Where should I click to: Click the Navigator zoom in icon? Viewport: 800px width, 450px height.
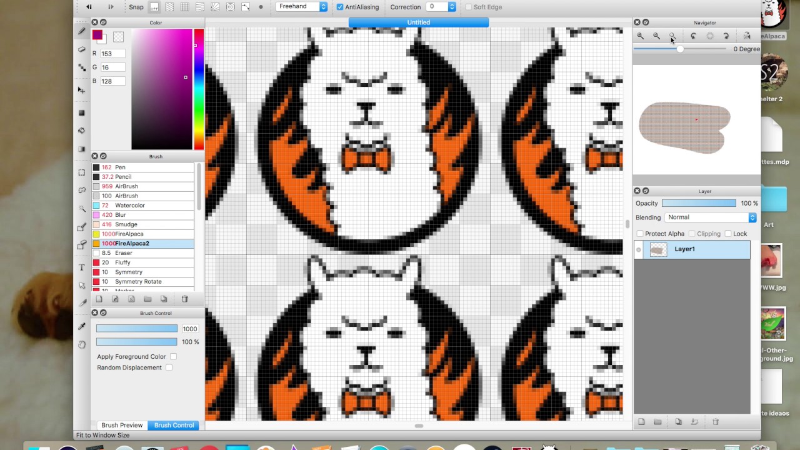pyautogui.click(x=641, y=36)
